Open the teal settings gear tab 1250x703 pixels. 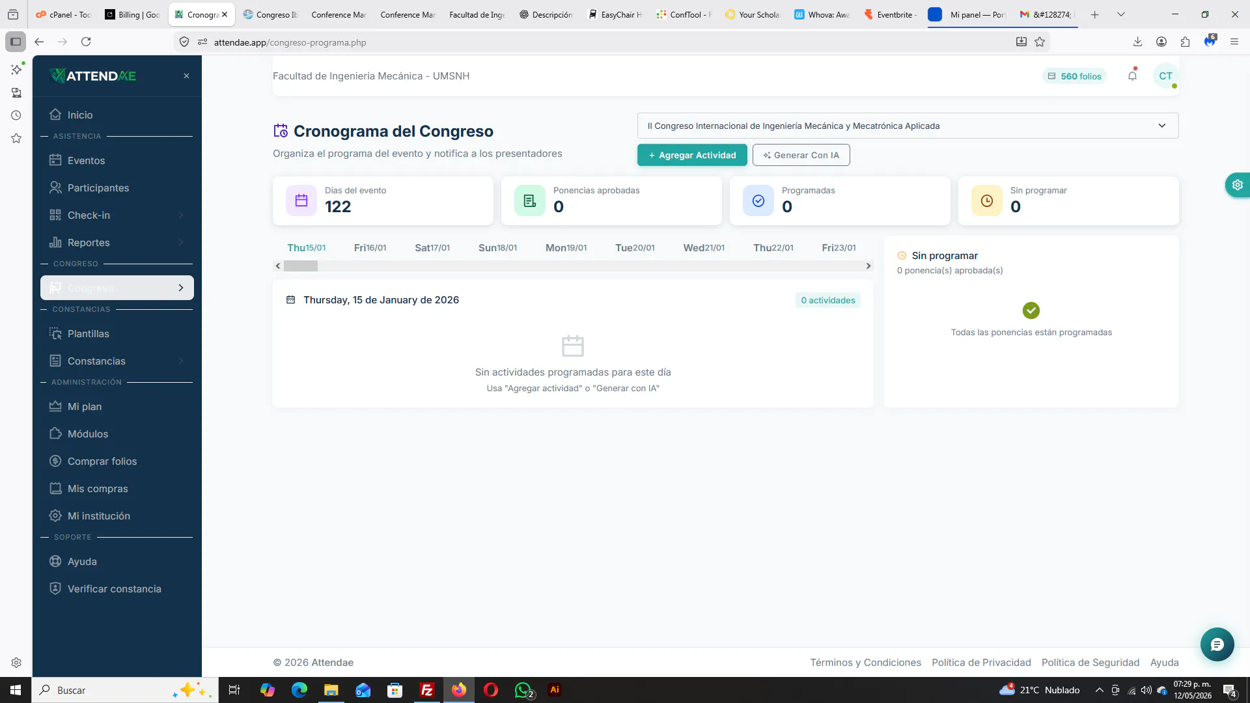(x=1237, y=185)
